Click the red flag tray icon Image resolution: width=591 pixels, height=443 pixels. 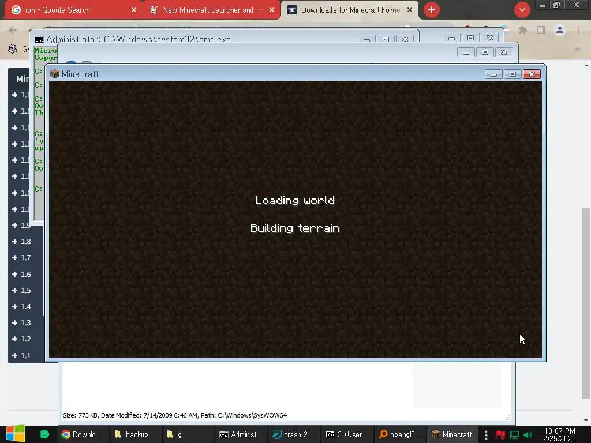500,435
